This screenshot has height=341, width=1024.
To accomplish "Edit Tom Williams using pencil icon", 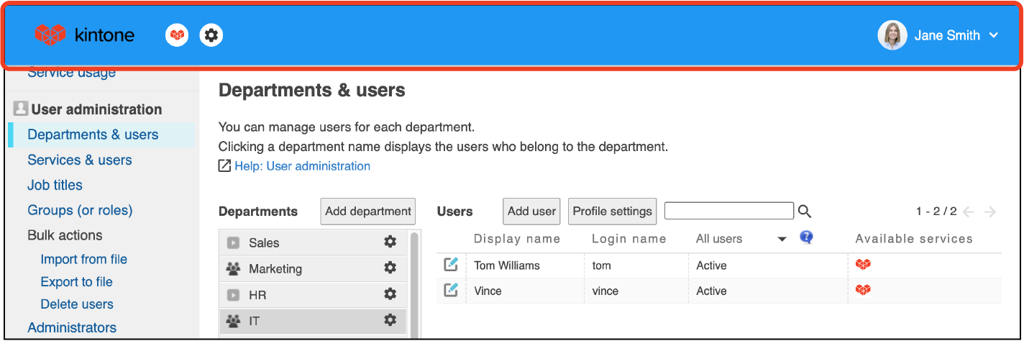I will pyautogui.click(x=451, y=265).
